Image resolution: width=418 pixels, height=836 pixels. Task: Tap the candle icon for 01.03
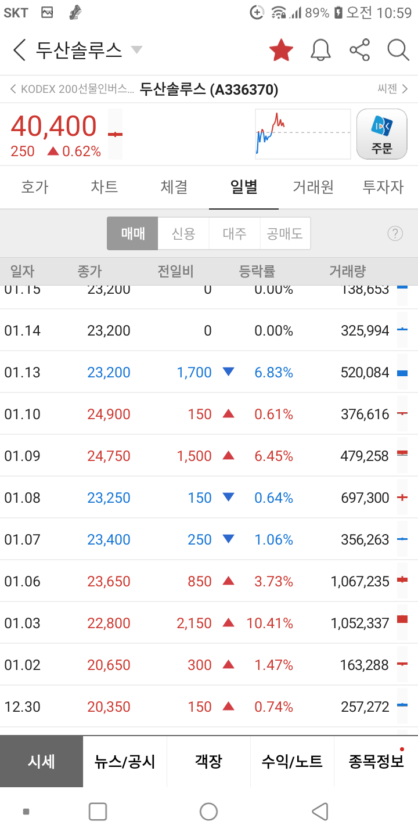(402, 619)
